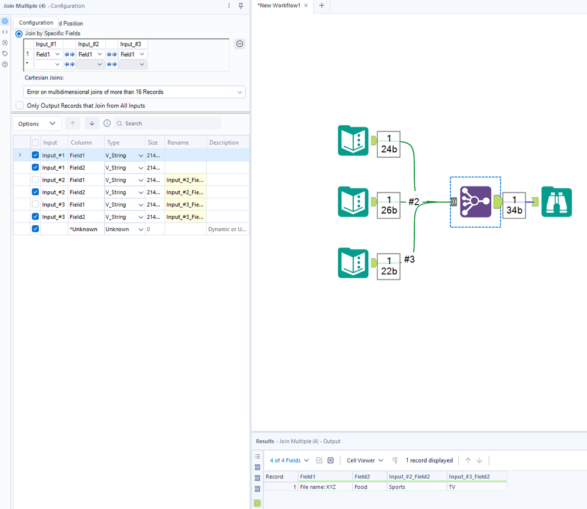Close the New Workflow1 tab
The width and height of the screenshot is (587, 509).
pyautogui.click(x=306, y=6)
